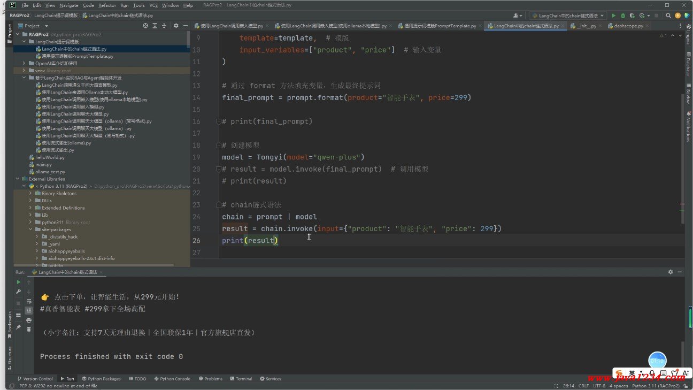Click the green Run button in the top toolbar

click(613, 16)
